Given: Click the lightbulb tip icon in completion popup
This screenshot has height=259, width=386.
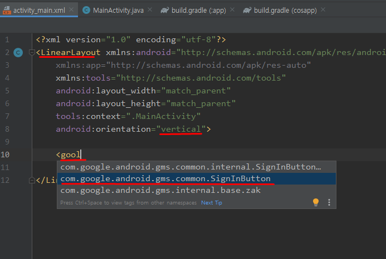Looking at the screenshot, I should [x=316, y=202].
